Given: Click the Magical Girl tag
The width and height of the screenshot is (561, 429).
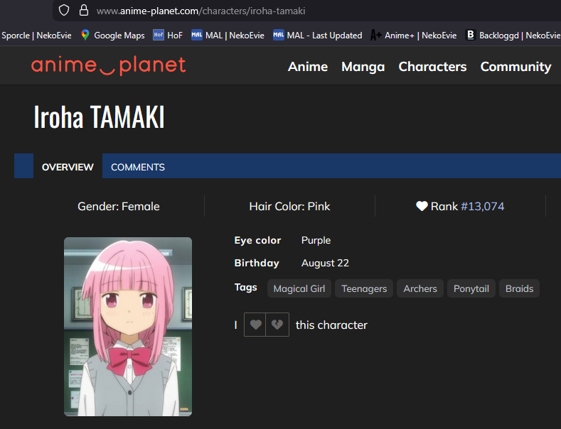Looking at the screenshot, I should tap(299, 288).
